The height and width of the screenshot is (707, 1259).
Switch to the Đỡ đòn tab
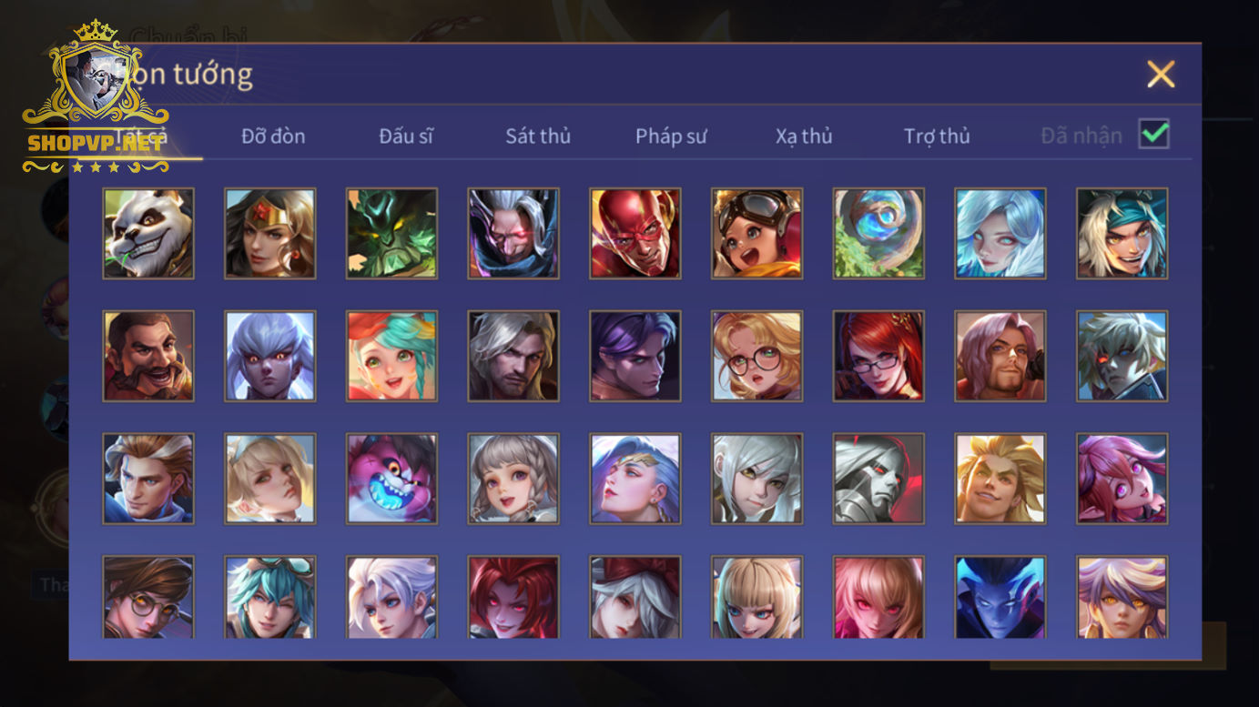[x=273, y=136]
